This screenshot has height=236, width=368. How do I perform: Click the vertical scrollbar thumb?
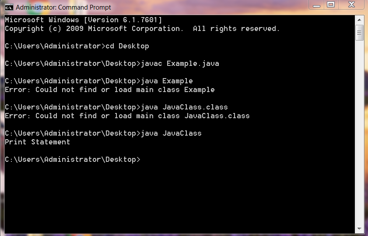coord(359,33)
